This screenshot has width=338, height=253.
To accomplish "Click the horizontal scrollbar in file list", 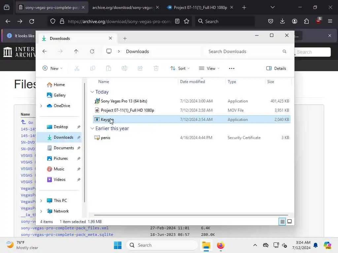I will tap(191, 215).
